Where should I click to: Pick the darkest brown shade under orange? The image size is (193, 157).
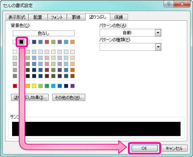coord(73,76)
